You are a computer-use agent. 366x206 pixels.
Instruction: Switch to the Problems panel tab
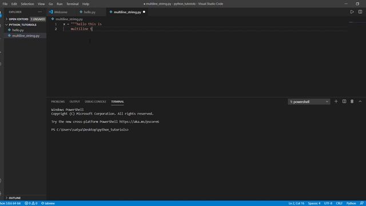(x=58, y=102)
